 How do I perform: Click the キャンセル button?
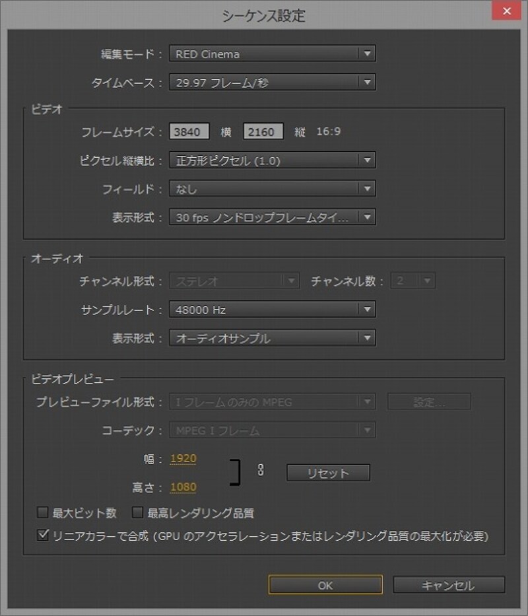point(447,585)
